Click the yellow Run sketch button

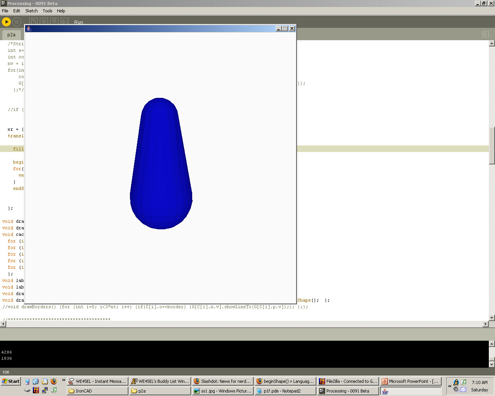[x=6, y=22]
